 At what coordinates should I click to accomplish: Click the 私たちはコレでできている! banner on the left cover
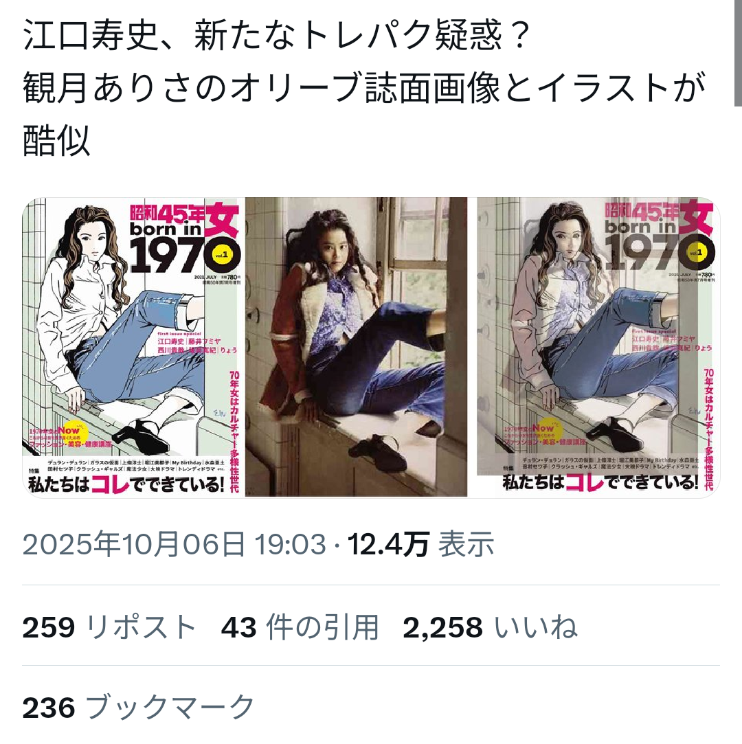pos(126,484)
